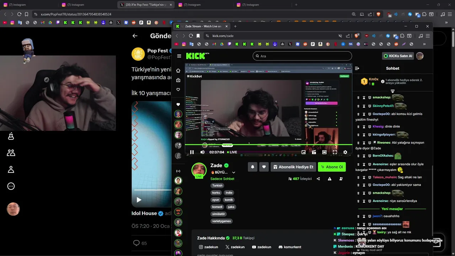Close the X'te Pop Fest tab
The height and width of the screenshot is (256, 455).
coord(171,5)
